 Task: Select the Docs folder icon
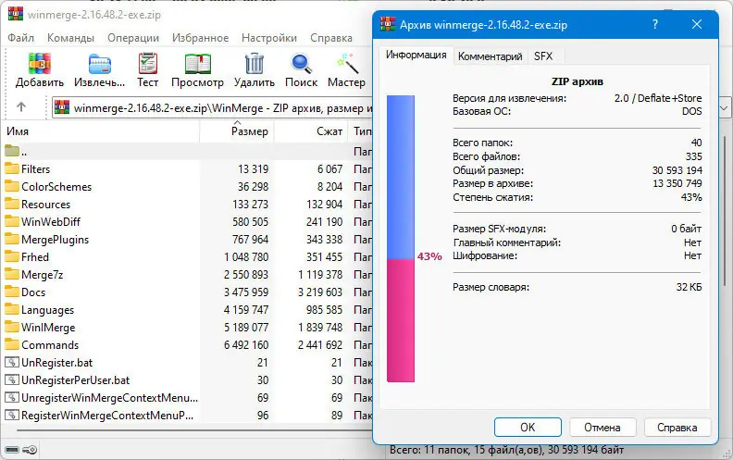(12, 292)
